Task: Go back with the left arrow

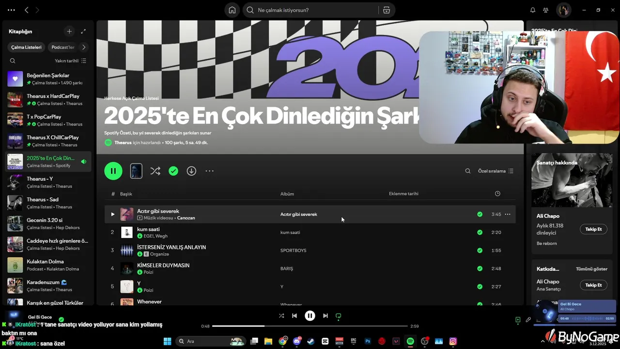Action: click(27, 10)
